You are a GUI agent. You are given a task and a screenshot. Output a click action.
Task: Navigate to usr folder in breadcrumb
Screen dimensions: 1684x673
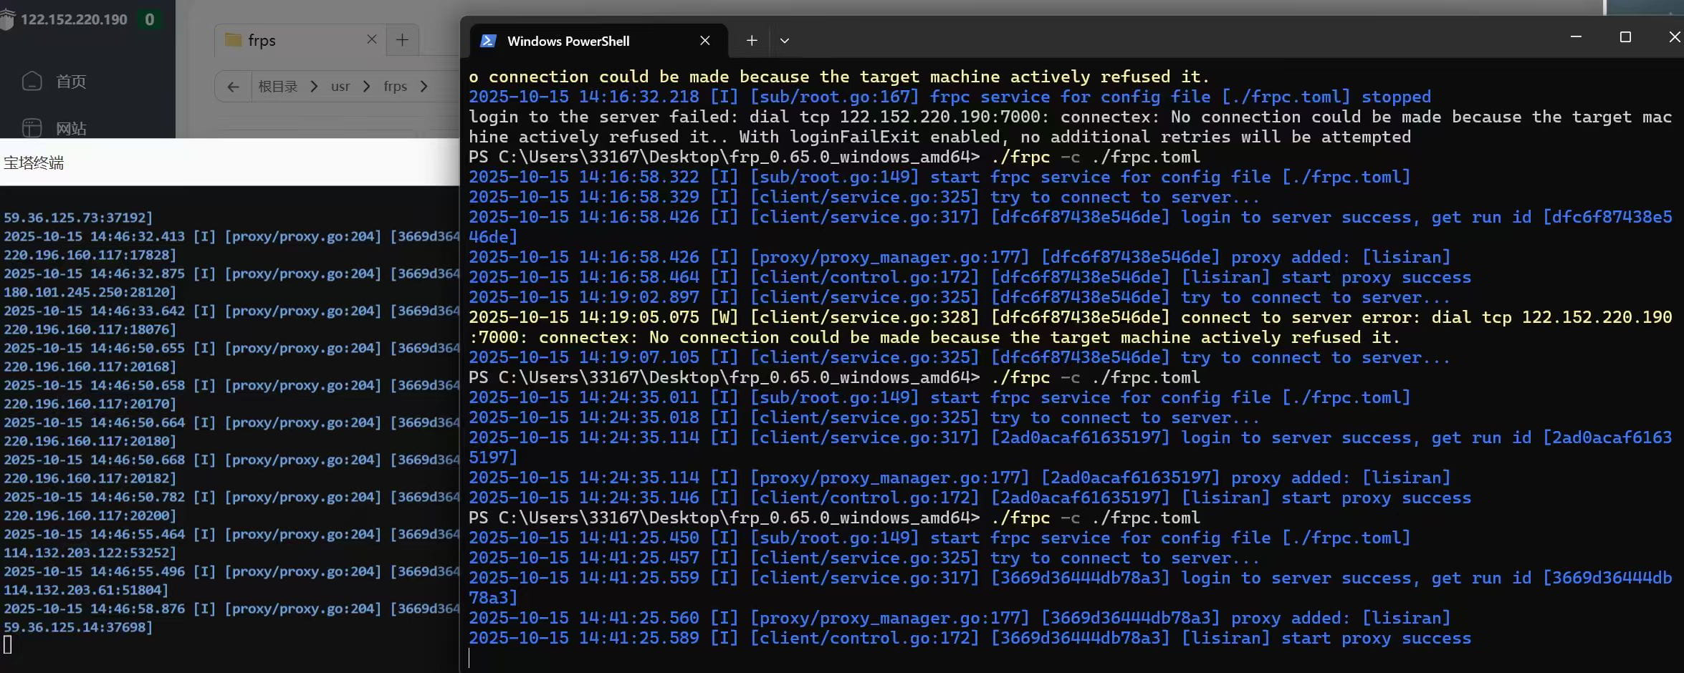coord(340,87)
